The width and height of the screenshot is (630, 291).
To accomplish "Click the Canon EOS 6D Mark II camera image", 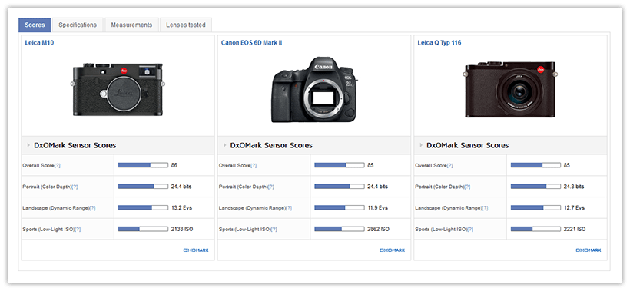I will (x=314, y=90).
